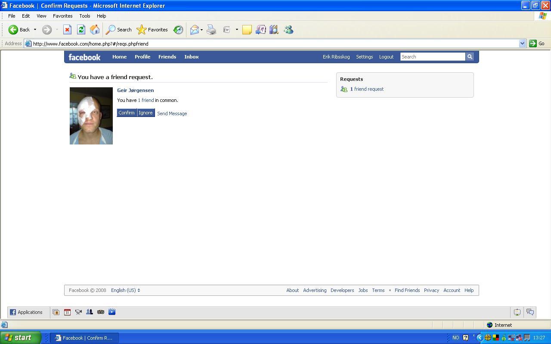The height and width of the screenshot is (344, 551).
Task: Open the Video camera app icon
Action: (x=78, y=312)
